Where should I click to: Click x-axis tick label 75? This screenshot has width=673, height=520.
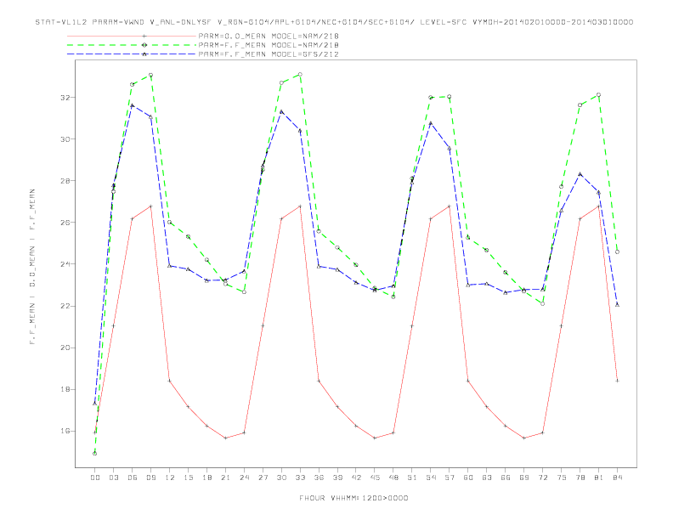(x=562, y=478)
